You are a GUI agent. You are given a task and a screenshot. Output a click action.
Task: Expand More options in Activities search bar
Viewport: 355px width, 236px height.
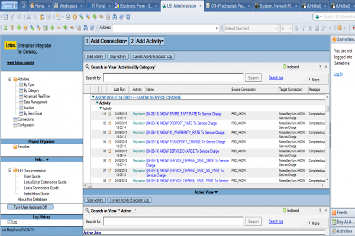pyautogui.click(x=314, y=80)
